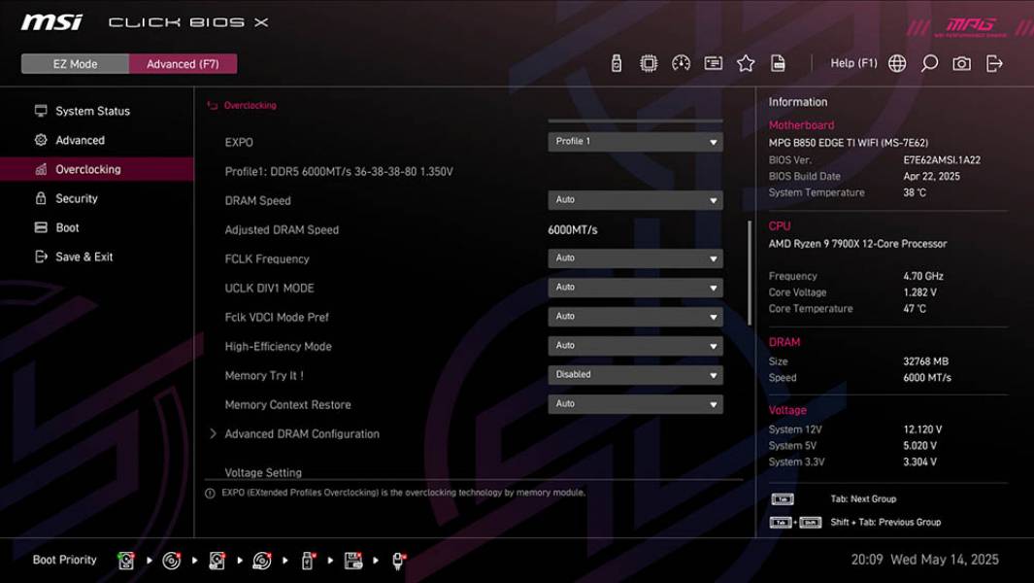The width and height of the screenshot is (1034, 583).
Task: Open search with the magnifier icon
Action: (929, 63)
